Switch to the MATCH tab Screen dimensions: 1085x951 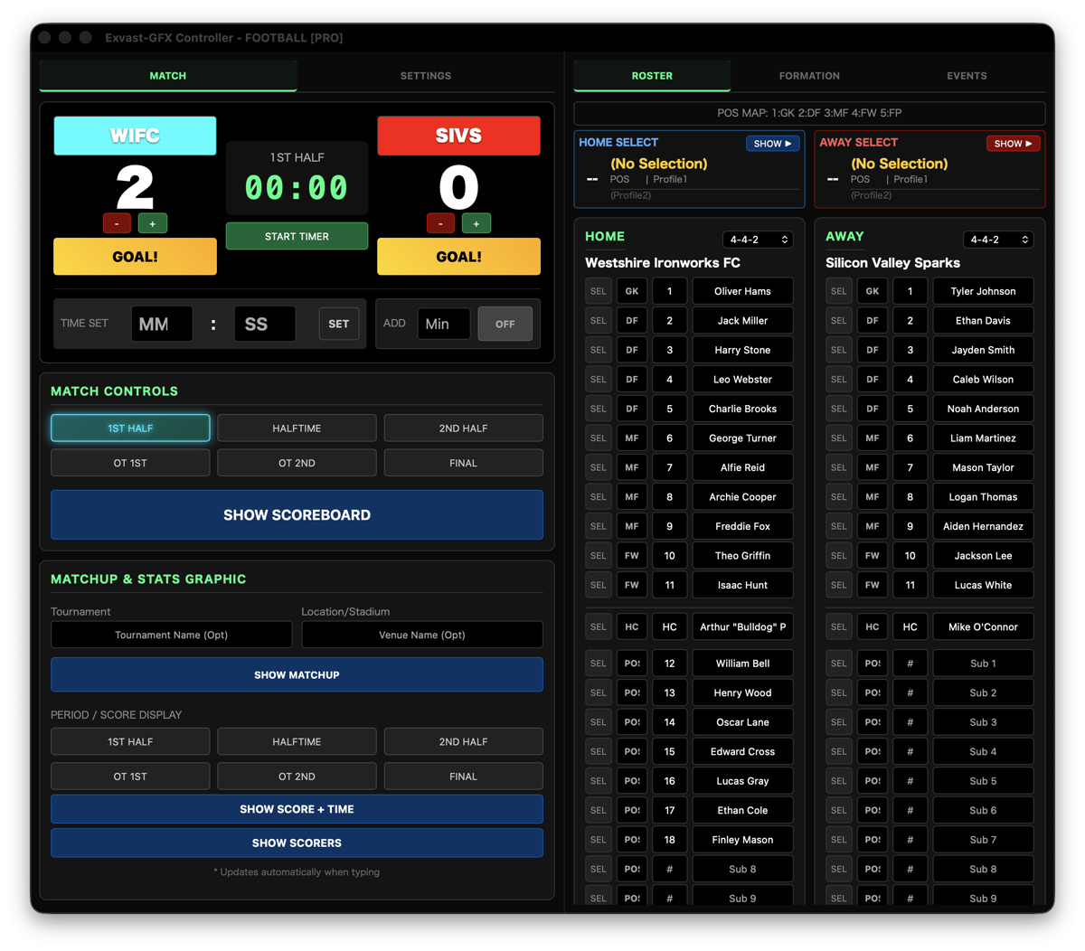coord(168,76)
